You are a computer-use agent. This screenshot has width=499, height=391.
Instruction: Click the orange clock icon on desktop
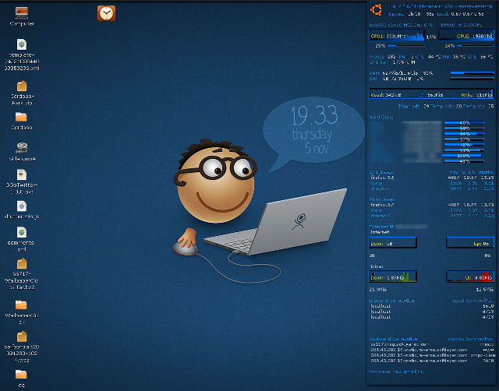[x=106, y=13]
